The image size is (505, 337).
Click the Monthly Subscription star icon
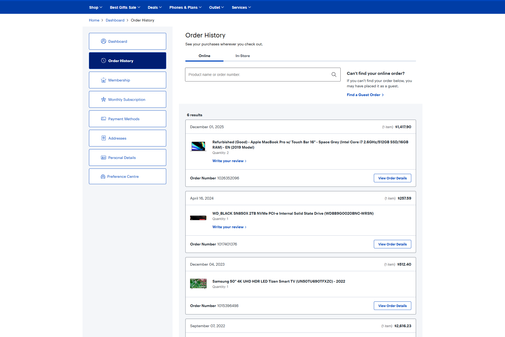click(104, 100)
